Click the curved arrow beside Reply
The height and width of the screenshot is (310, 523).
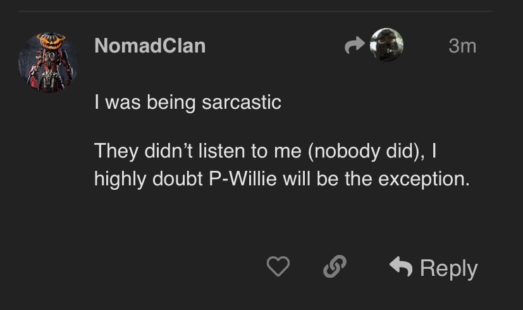tap(401, 267)
